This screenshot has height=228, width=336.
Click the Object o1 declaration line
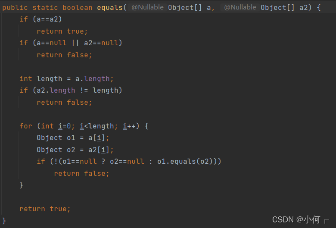tap(73, 138)
